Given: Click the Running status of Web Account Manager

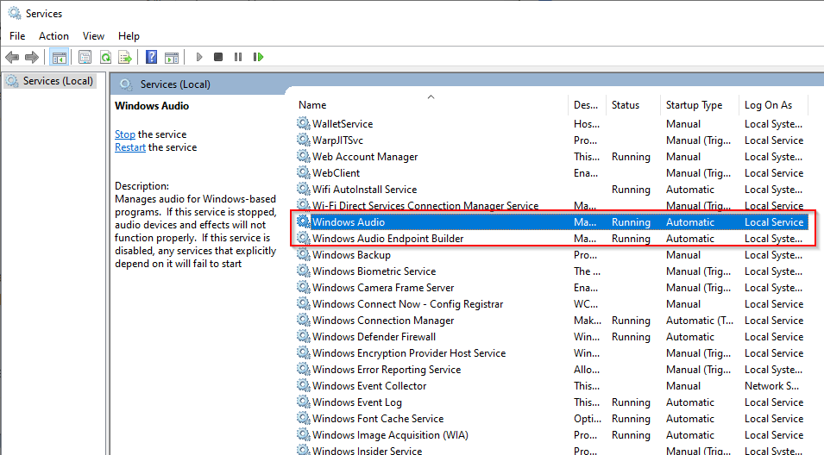Looking at the screenshot, I should coord(631,156).
